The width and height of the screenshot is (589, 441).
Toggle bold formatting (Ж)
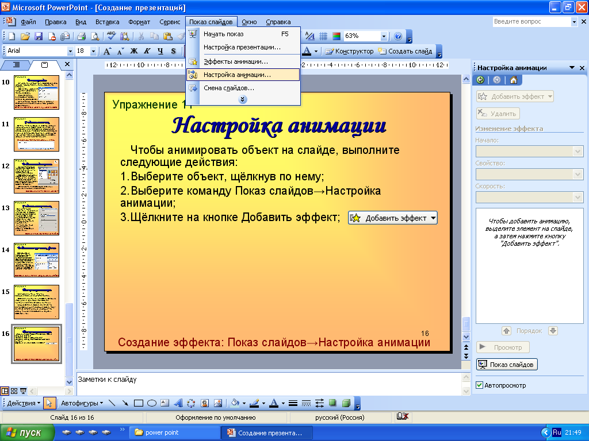tap(133, 51)
